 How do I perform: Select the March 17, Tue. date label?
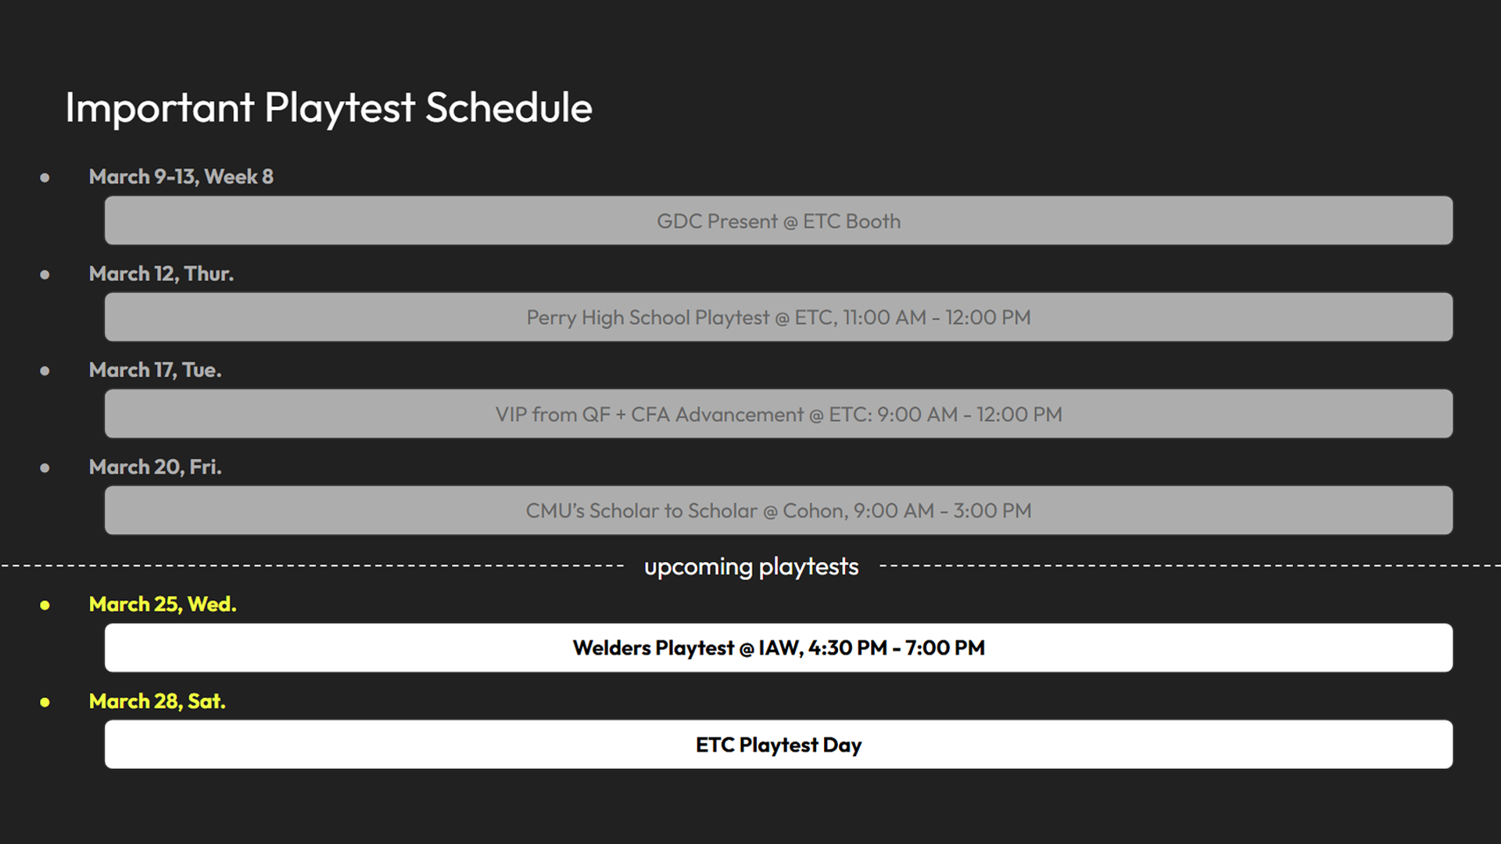(x=155, y=370)
